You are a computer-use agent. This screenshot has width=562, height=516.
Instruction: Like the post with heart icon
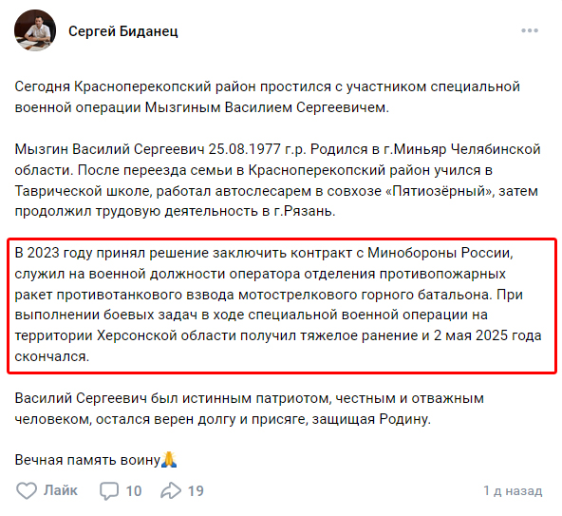pos(27,490)
